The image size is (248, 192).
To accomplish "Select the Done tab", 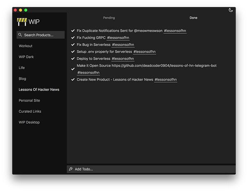I will pos(193,18).
